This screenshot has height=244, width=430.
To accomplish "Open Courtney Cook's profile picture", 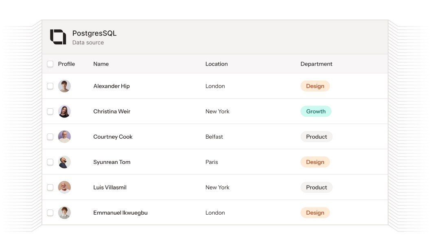I will point(64,137).
